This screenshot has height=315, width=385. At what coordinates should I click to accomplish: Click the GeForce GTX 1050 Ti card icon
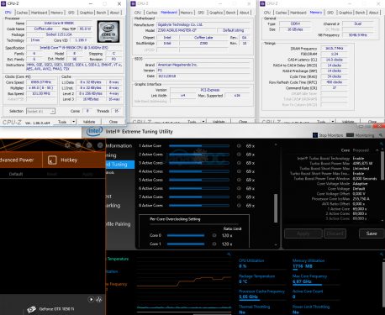coord(31,309)
